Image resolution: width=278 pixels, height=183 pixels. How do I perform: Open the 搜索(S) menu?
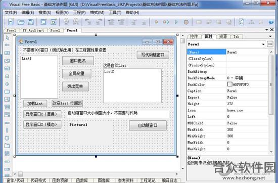tap(45, 13)
